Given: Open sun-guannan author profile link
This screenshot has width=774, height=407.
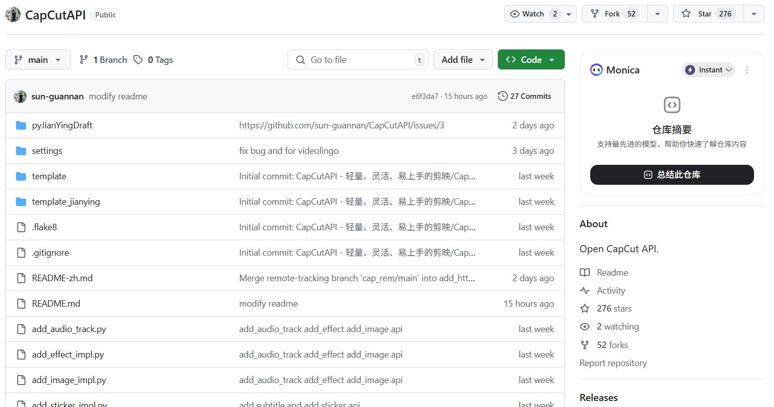Looking at the screenshot, I should [57, 96].
